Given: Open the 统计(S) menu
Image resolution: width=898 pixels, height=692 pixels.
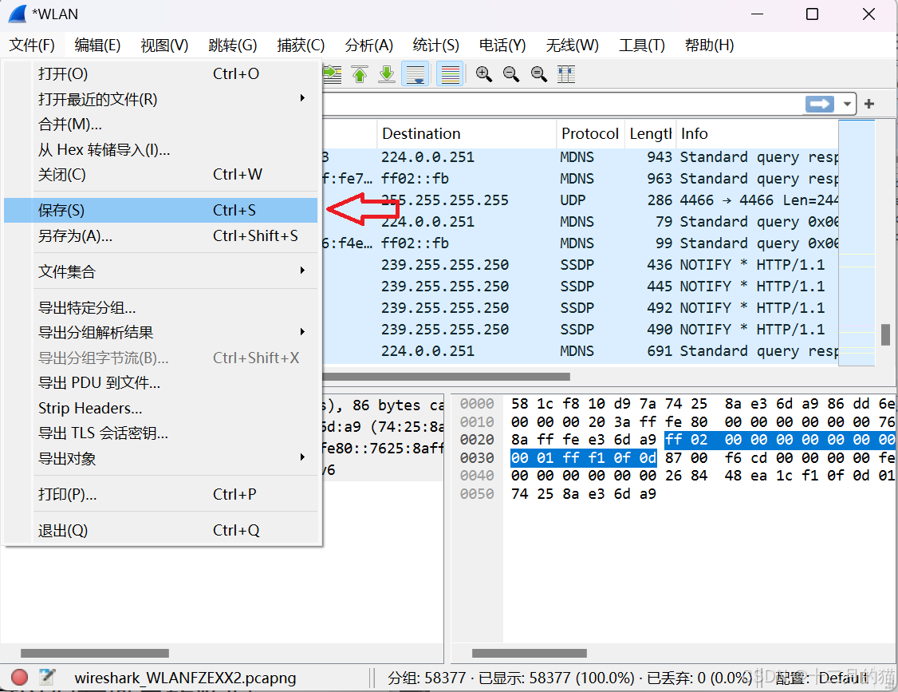Looking at the screenshot, I should [435, 45].
